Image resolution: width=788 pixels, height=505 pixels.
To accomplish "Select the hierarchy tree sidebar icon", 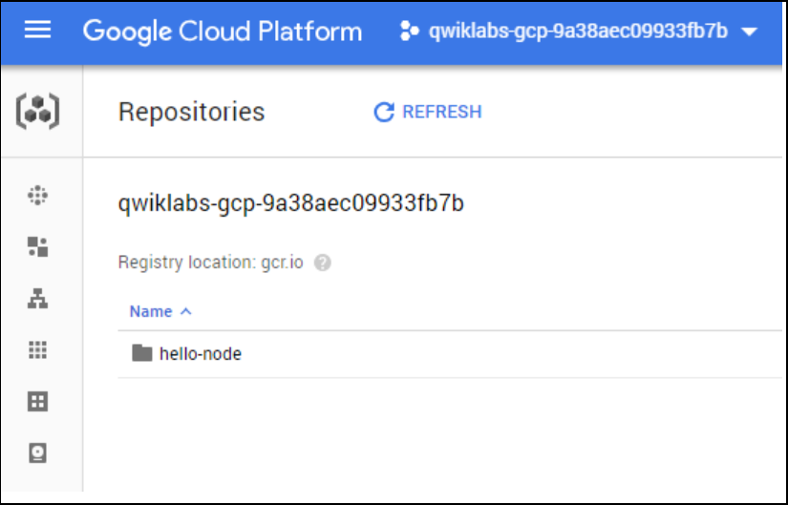I will [37, 299].
